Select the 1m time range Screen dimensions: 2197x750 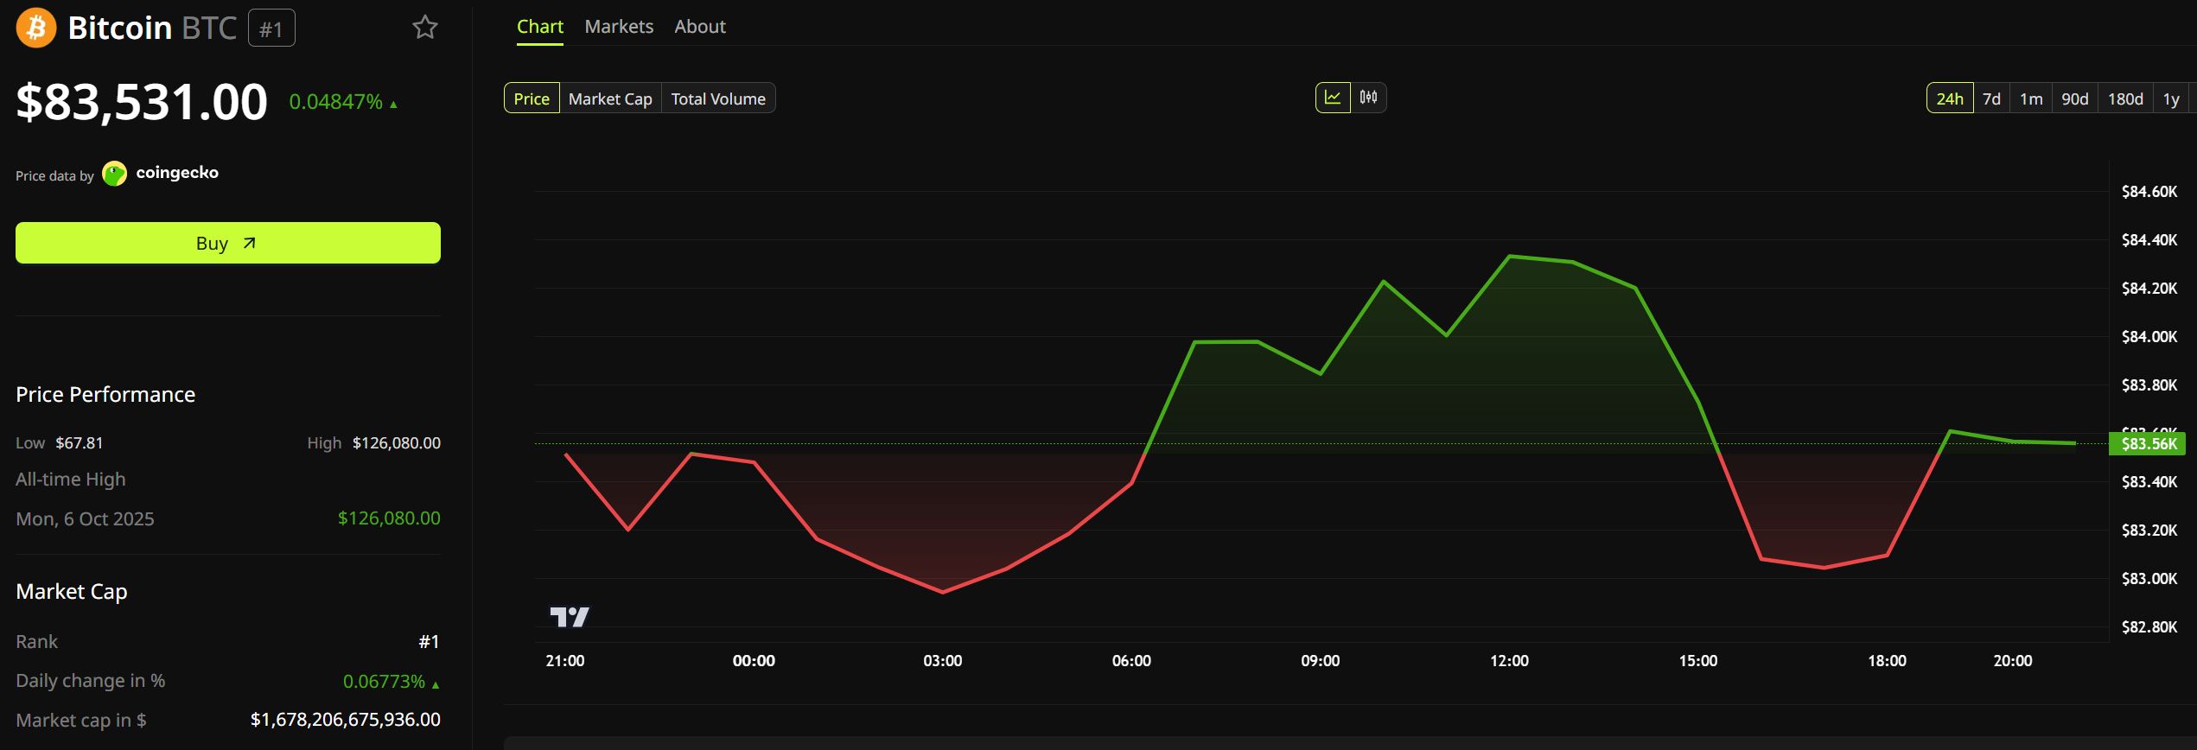coord(2031,99)
